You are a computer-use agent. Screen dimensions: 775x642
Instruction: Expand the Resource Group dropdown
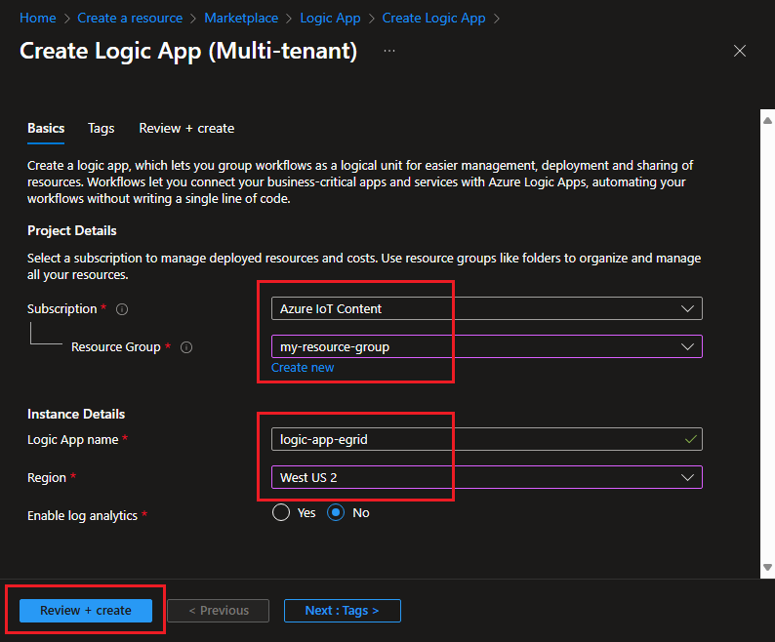click(x=486, y=346)
